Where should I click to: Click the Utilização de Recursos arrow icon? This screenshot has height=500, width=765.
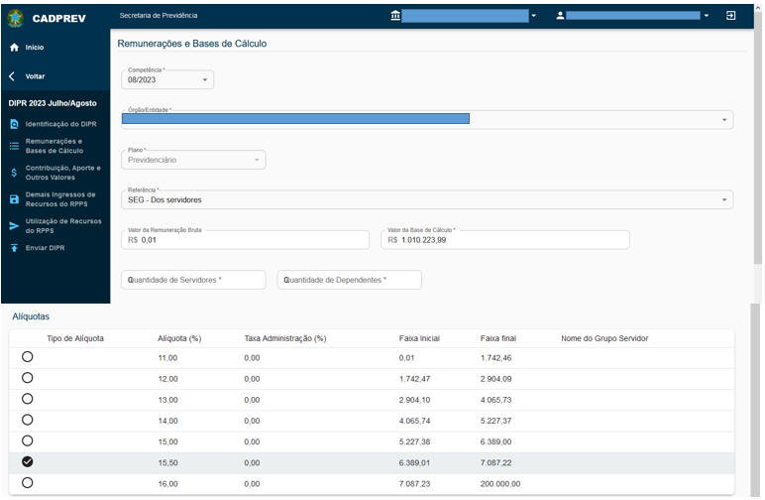pyautogui.click(x=14, y=226)
